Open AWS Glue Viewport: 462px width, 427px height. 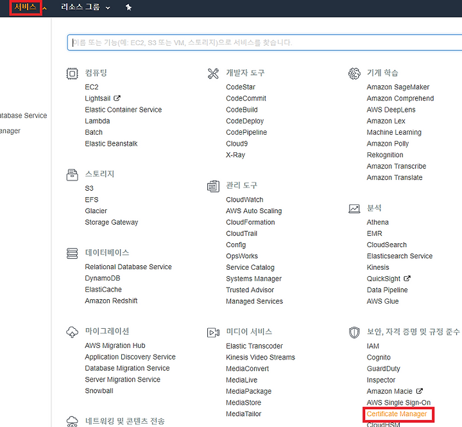tap(382, 301)
